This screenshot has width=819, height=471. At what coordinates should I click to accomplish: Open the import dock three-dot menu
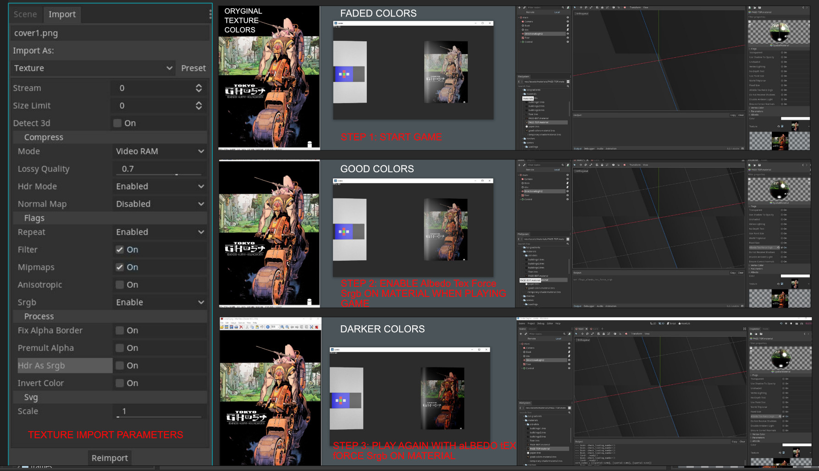pyautogui.click(x=210, y=14)
